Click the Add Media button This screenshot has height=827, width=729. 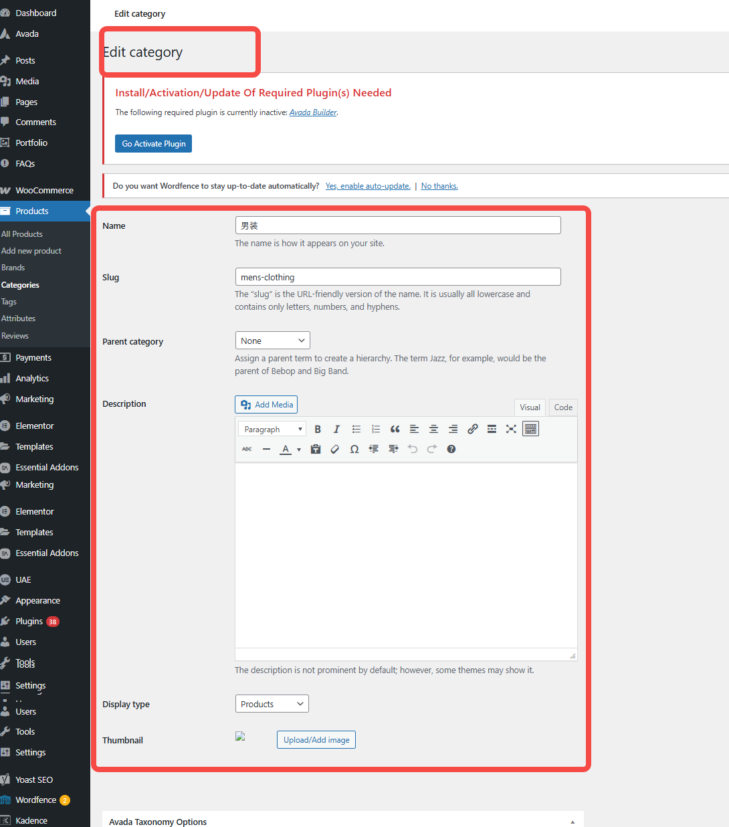266,405
